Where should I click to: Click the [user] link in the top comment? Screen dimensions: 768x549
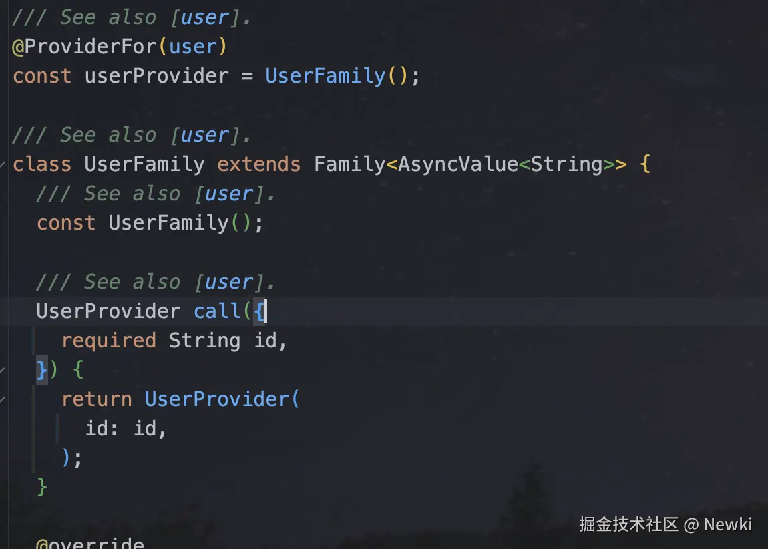coord(204,17)
